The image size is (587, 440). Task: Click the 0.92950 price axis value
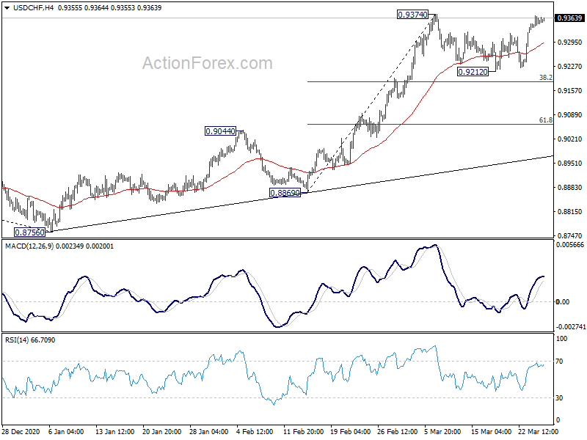point(570,43)
